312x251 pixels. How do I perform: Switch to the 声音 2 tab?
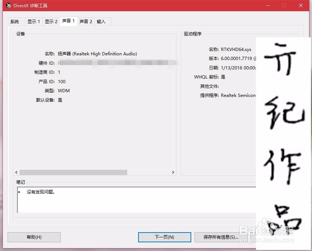[86, 21]
